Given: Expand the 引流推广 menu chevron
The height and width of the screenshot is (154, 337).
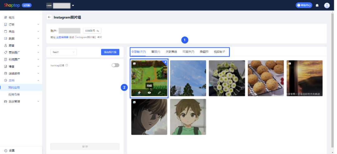Looking at the screenshot, I should pyautogui.click(x=38, y=59).
